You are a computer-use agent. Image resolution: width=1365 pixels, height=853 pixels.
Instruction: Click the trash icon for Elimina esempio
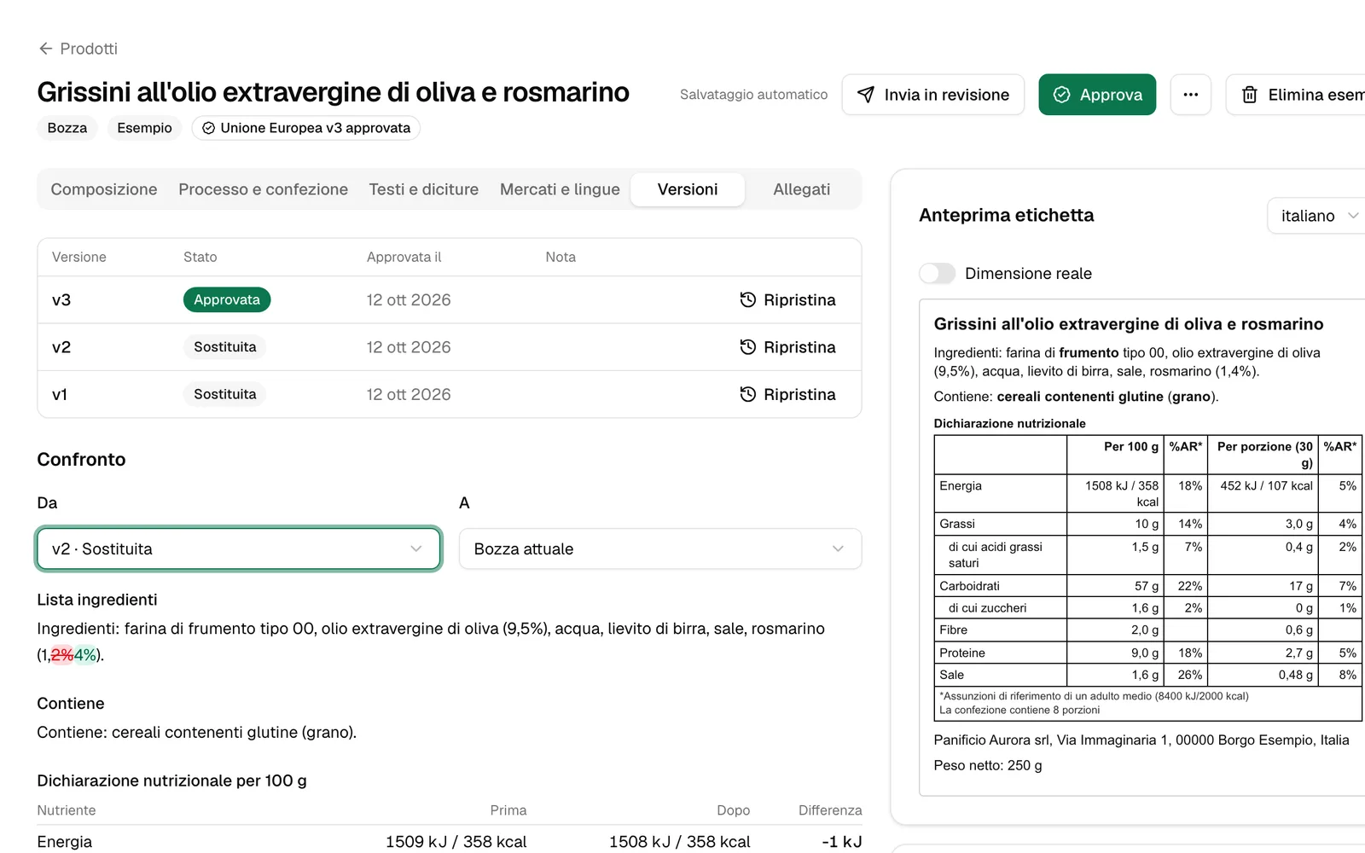1250,95
